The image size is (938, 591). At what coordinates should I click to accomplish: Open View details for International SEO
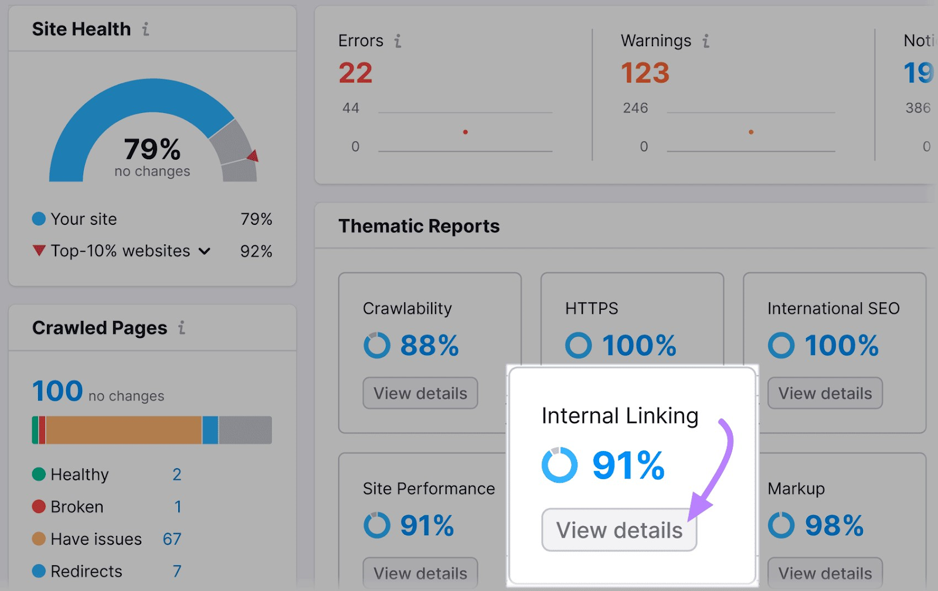click(x=824, y=393)
